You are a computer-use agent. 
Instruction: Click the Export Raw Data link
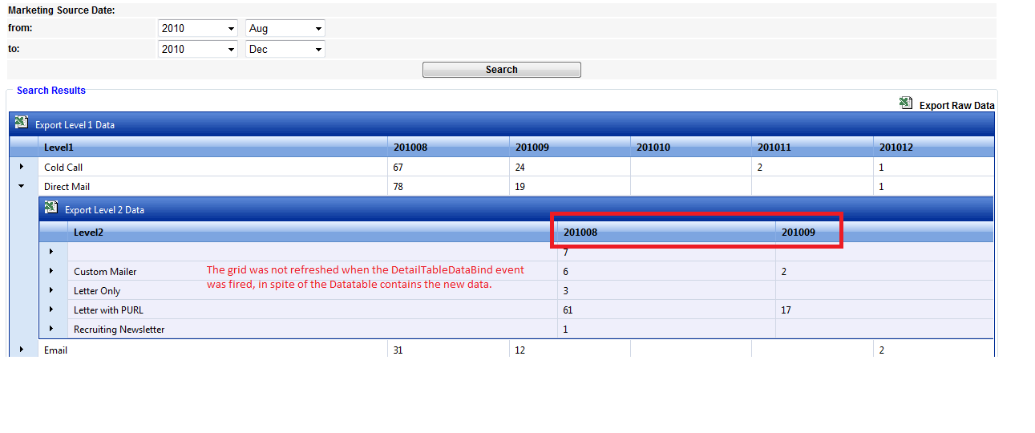point(956,105)
